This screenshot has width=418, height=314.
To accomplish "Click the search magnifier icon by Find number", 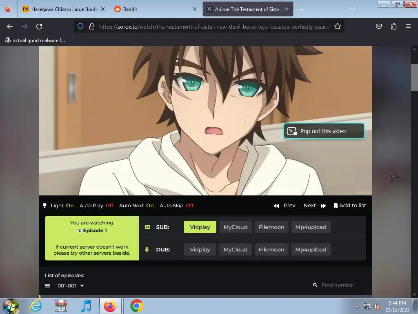I will [315, 285].
